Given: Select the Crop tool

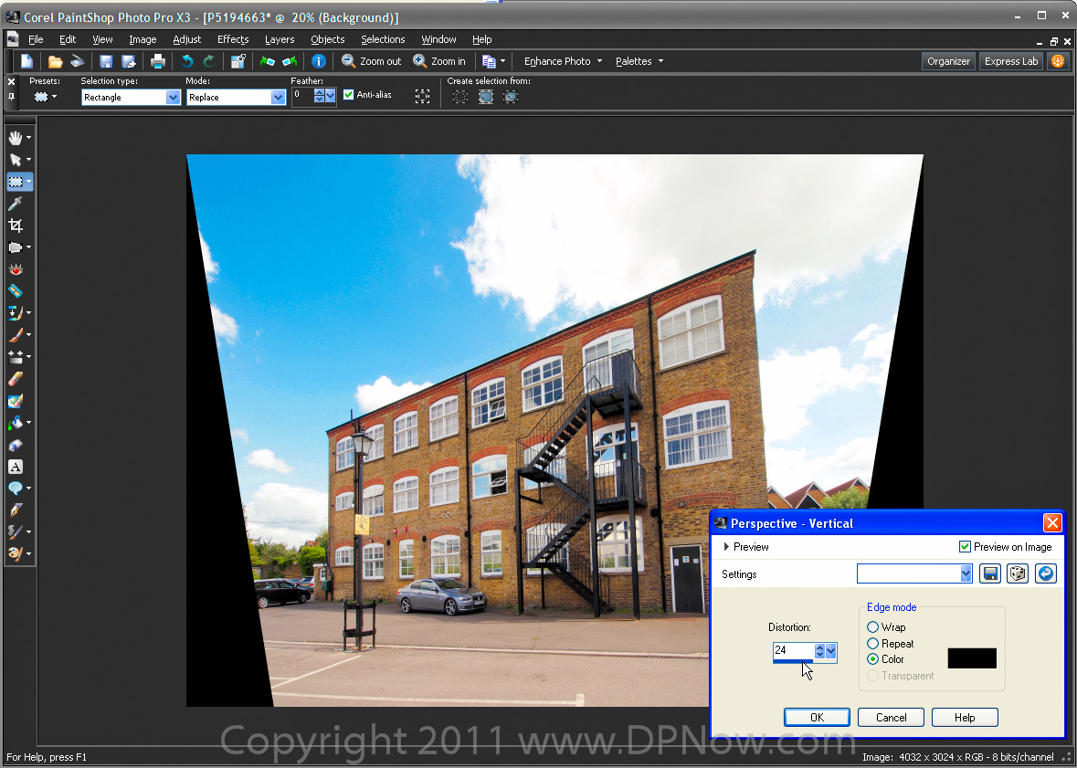Looking at the screenshot, I should pos(16,226).
